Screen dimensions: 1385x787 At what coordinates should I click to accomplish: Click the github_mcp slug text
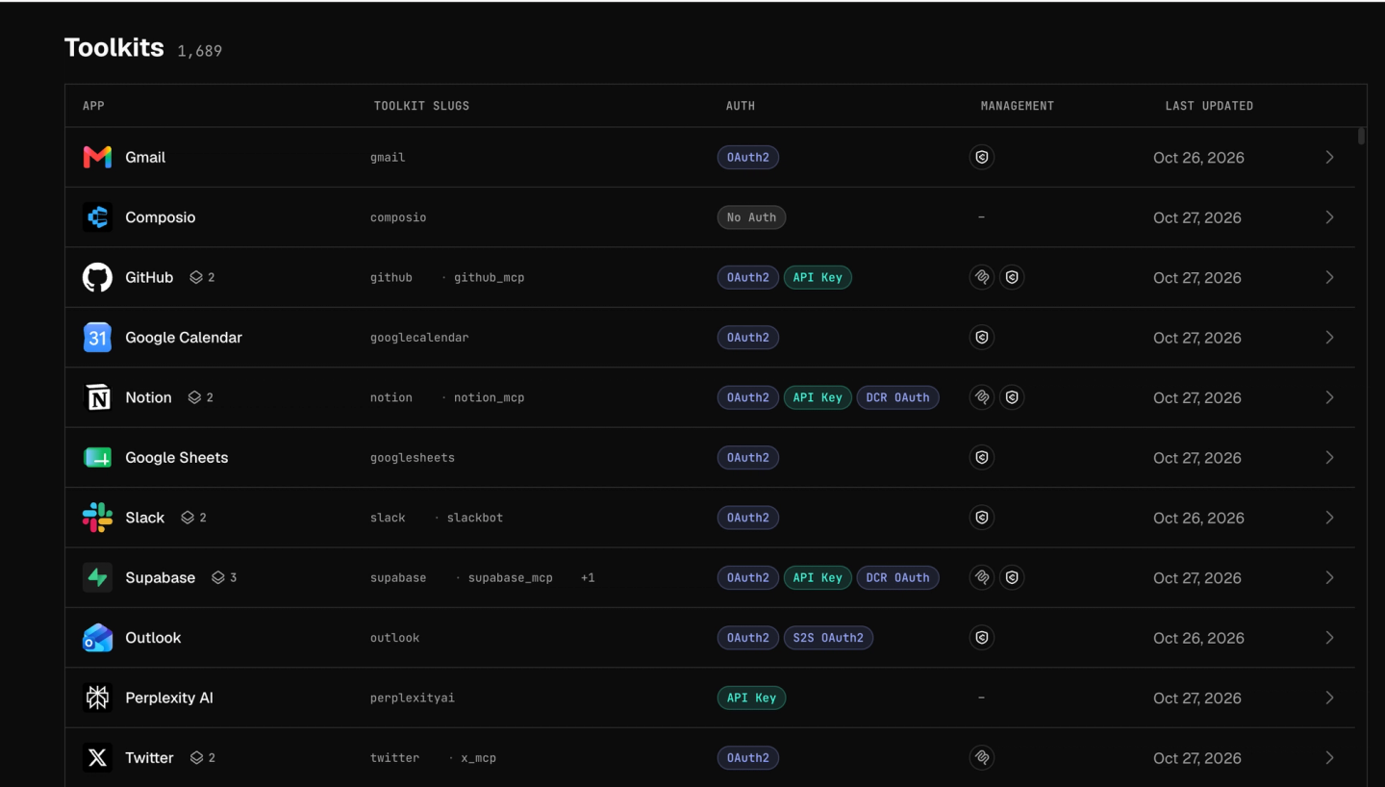[x=490, y=277]
